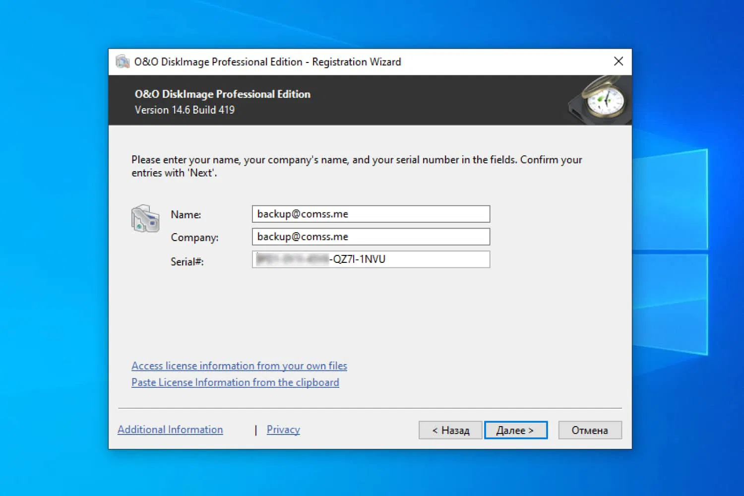
Task: Click the stopwatch logo in the header
Action: pos(600,100)
